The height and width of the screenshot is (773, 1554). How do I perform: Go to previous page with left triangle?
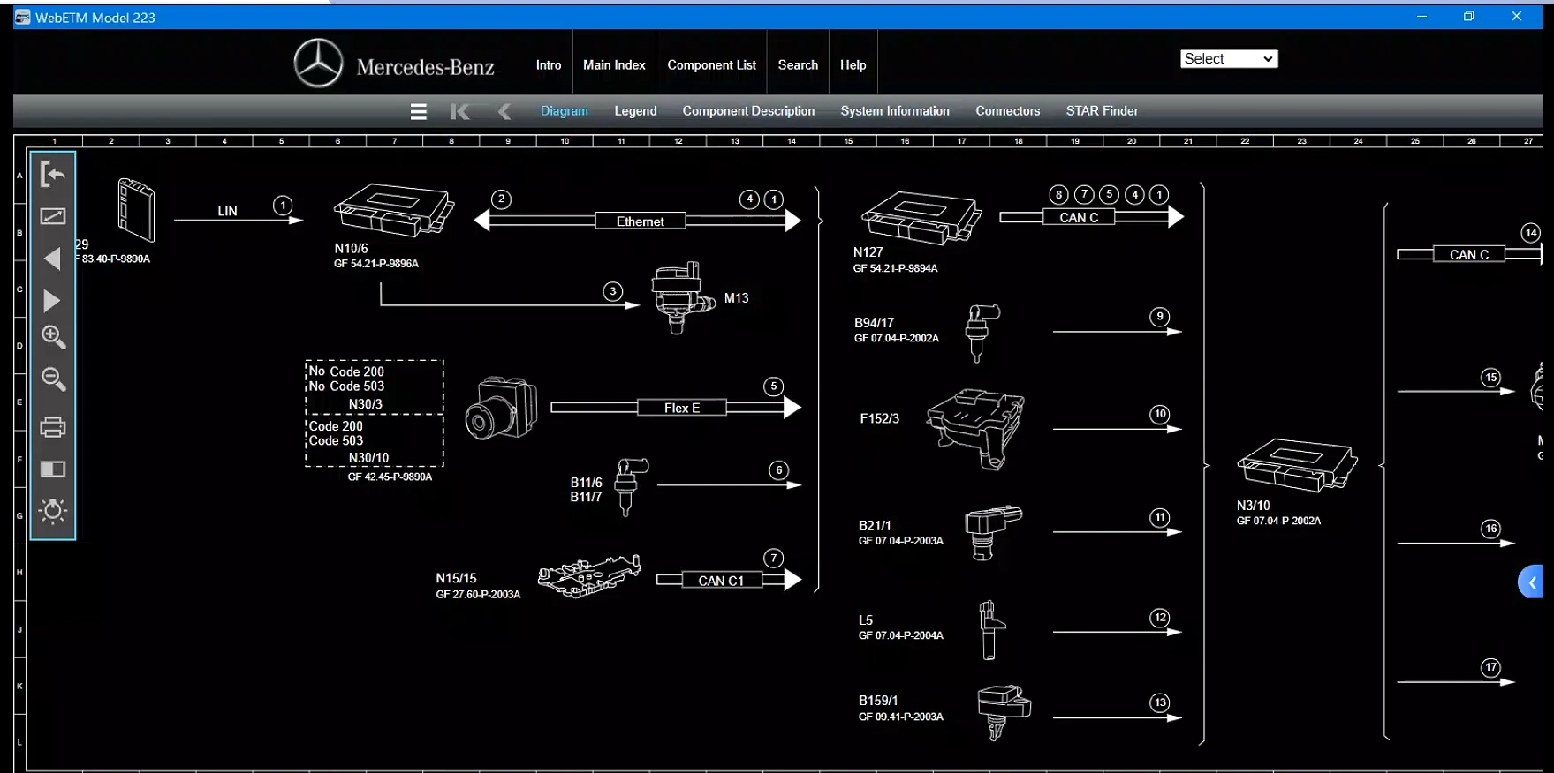[x=53, y=259]
